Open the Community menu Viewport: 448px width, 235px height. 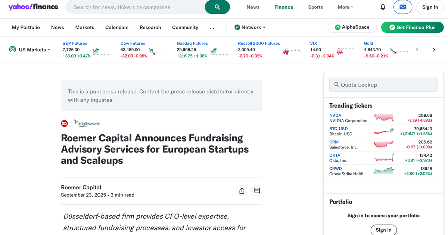(x=185, y=27)
